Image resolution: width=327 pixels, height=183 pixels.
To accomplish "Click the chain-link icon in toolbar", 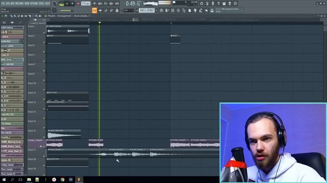I will tap(111, 10).
